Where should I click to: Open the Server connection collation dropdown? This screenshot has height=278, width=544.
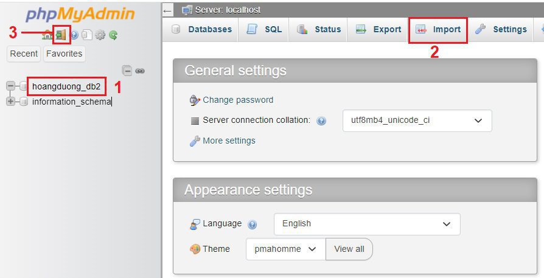[x=417, y=120]
